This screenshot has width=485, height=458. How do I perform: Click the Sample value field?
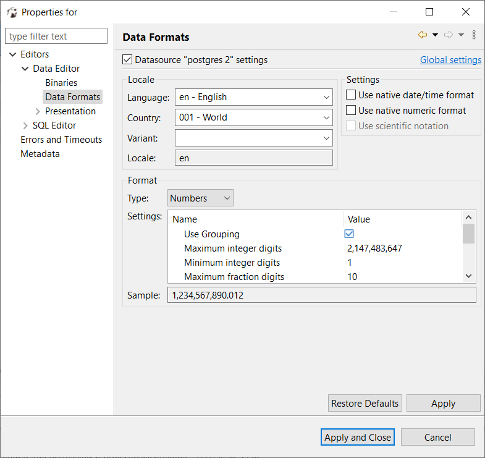point(322,295)
